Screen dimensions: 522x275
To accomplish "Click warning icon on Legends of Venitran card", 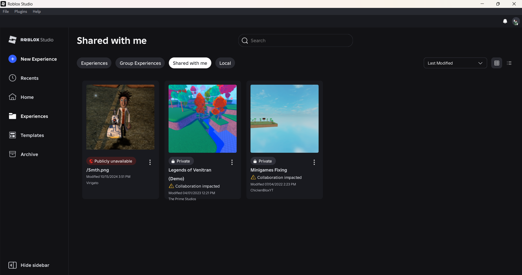I will pos(171,186).
